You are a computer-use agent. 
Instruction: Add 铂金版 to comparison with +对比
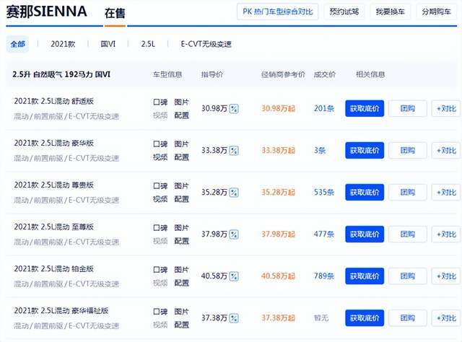click(445, 276)
